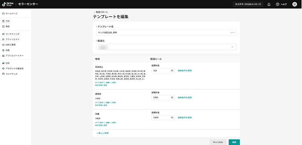Click すべて表示 under 日本本土
The image size is (302, 145).
(x=99, y=83)
